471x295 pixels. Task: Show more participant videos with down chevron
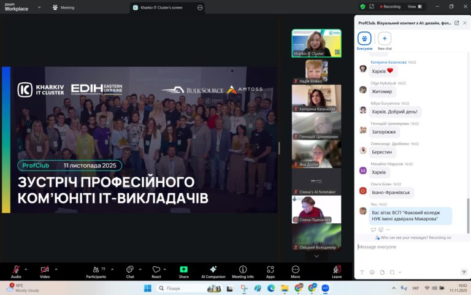pyautogui.click(x=316, y=256)
